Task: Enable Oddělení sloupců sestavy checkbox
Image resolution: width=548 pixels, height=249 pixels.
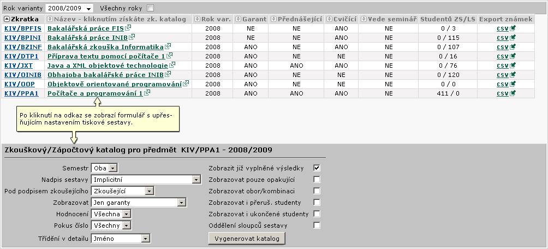Action: click(317, 225)
